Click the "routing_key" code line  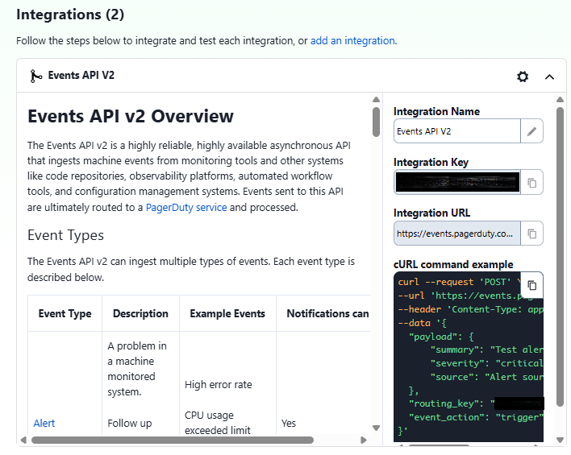[x=476, y=403]
